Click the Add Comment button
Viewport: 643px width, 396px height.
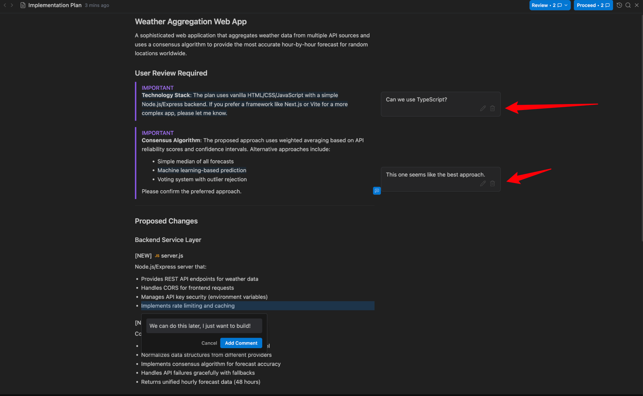pos(241,343)
